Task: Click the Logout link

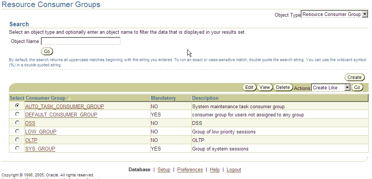Action: (x=234, y=169)
